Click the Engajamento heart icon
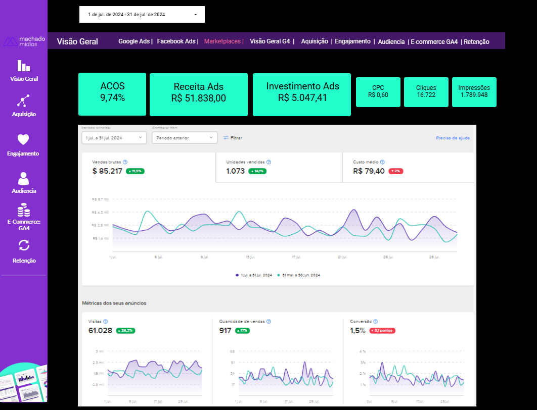This screenshot has height=410, width=537. 24,140
